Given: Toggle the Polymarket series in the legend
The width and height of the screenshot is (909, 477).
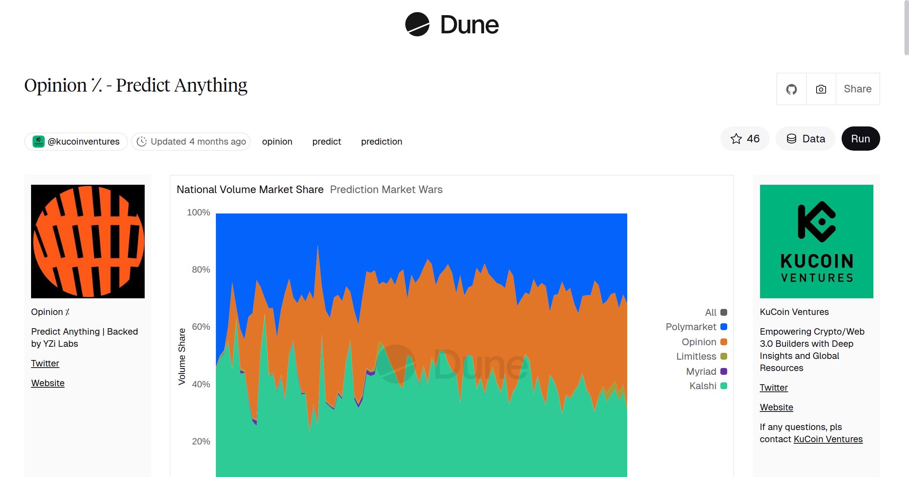Looking at the screenshot, I should 691,327.
